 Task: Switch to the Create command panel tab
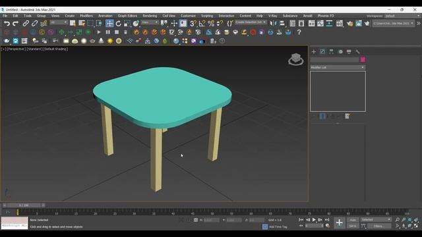314,51
